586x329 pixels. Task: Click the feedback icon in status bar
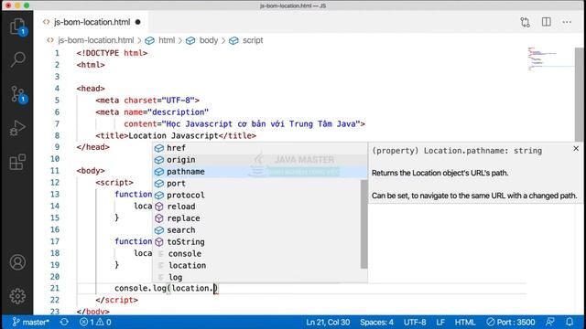click(x=550, y=322)
